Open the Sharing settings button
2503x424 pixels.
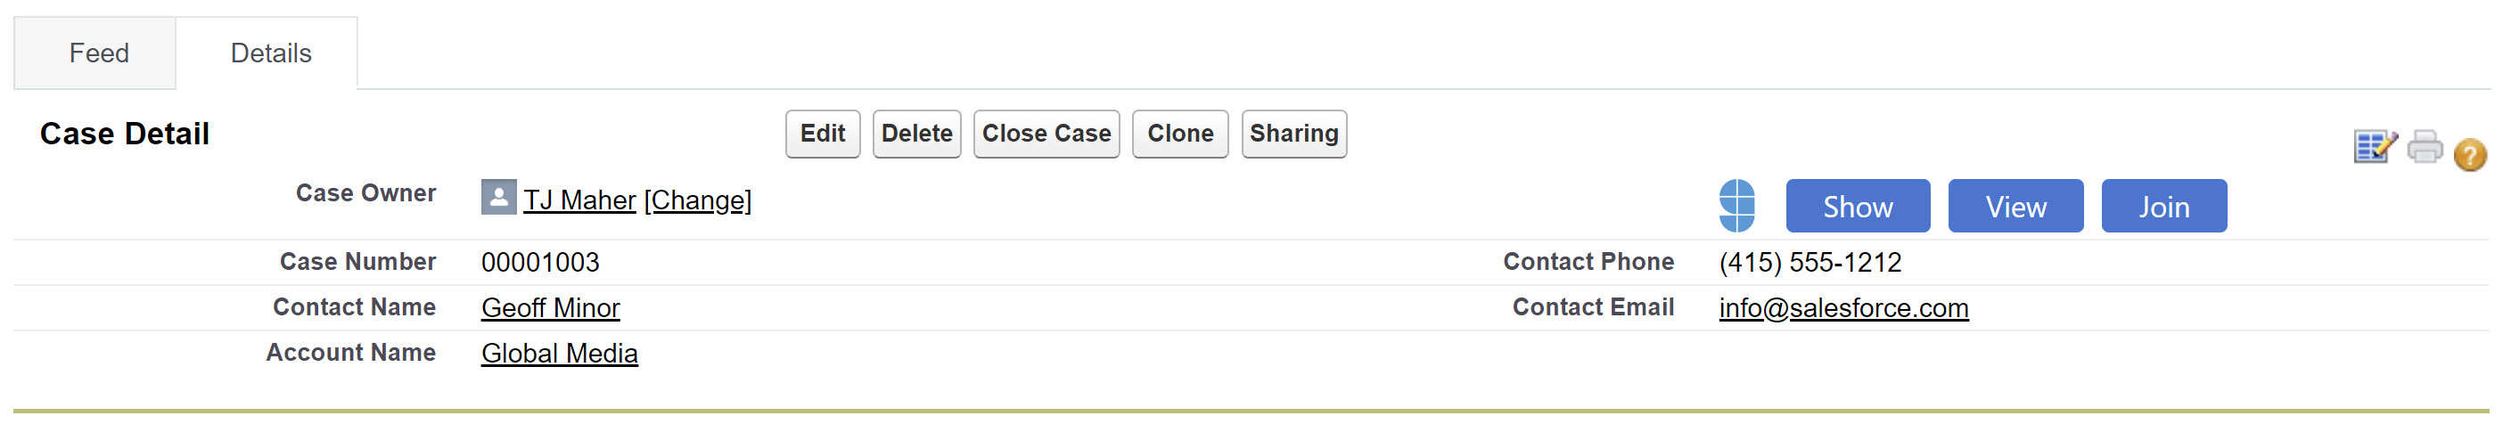pyautogui.click(x=1293, y=134)
